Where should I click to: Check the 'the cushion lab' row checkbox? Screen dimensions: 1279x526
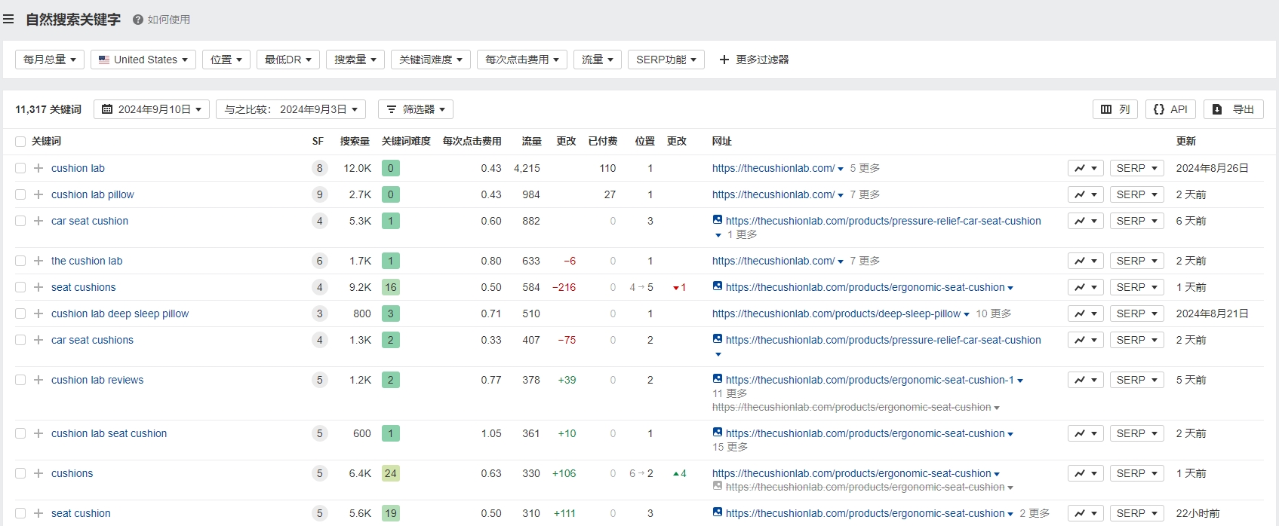click(20, 261)
